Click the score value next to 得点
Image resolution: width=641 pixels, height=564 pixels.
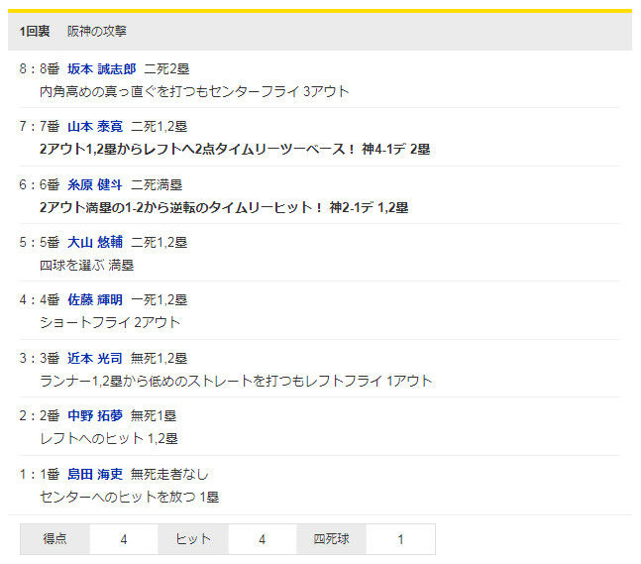point(124,539)
